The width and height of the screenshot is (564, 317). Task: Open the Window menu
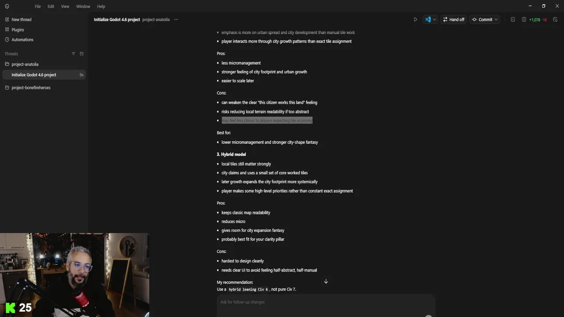pos(83,6)
